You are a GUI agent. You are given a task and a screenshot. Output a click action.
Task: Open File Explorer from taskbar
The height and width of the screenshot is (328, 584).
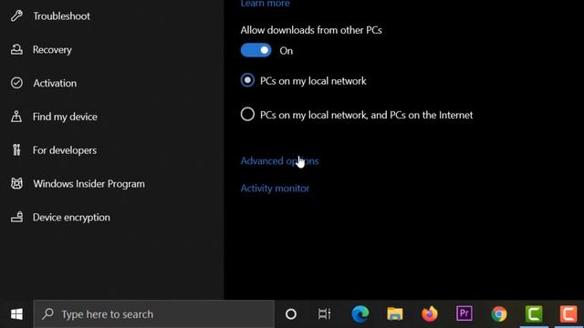tap(395, 314)
